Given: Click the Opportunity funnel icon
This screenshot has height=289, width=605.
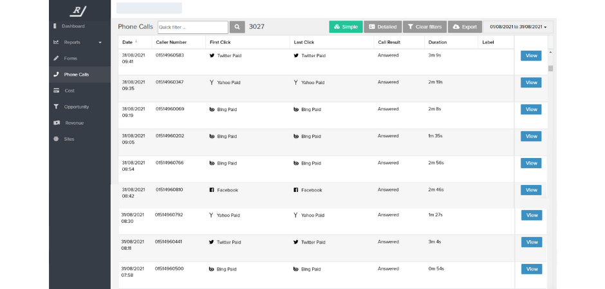Looking at the screenshot, I should pyautogui.click(x=57, y=107).
